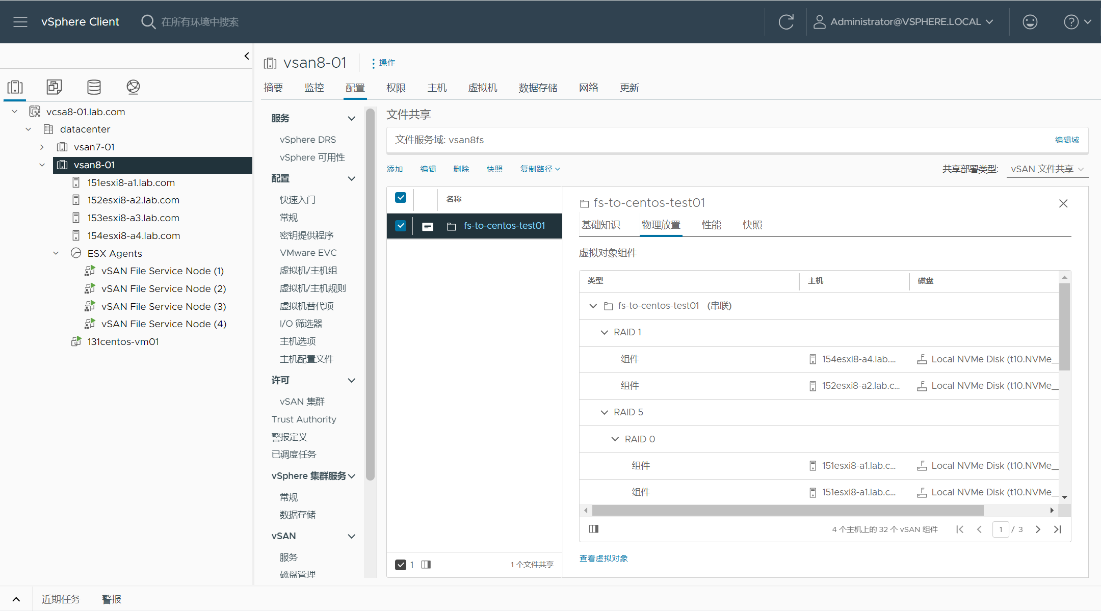Image resolution: width=1101 pixels, height=611 pixels.
Task: Expand the vsan7-01 cluster node
Action: (x=42, y=147)
